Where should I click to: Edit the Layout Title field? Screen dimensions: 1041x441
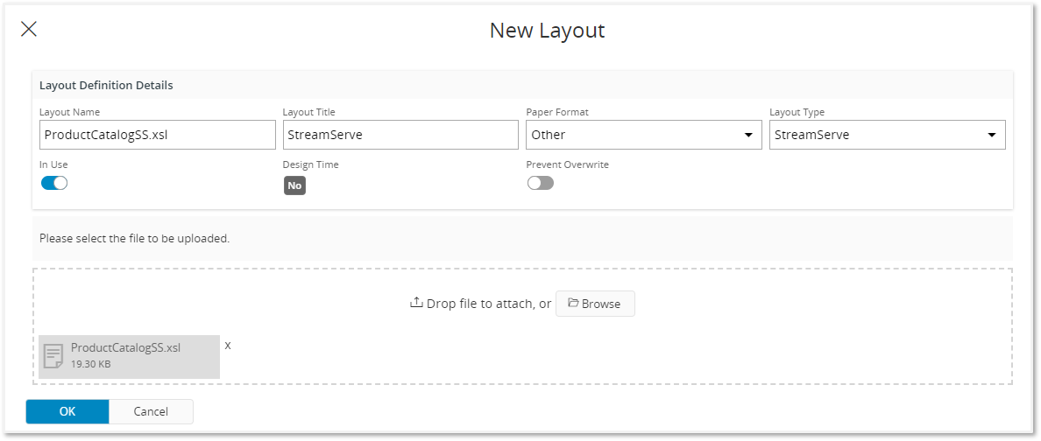400,135
